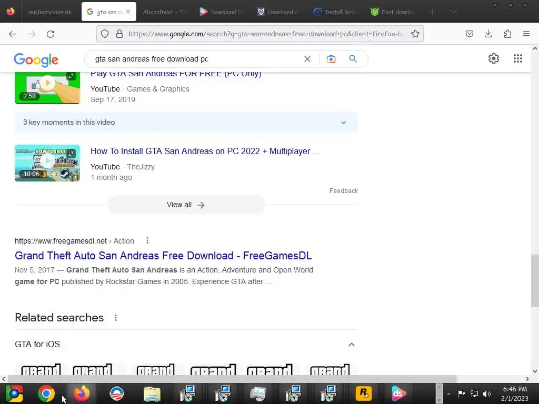Image resolution: width=539 pixels, height=404 pixels.
Task: Click the horizontal page scrollbar
Action: 232,379
